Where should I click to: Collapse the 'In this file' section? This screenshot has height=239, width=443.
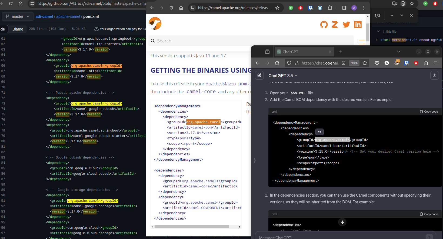tap(378, 32)
